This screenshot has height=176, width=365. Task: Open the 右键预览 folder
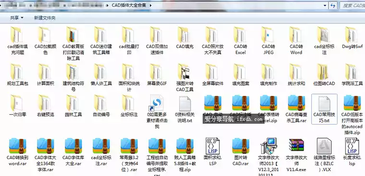point(46,106)
